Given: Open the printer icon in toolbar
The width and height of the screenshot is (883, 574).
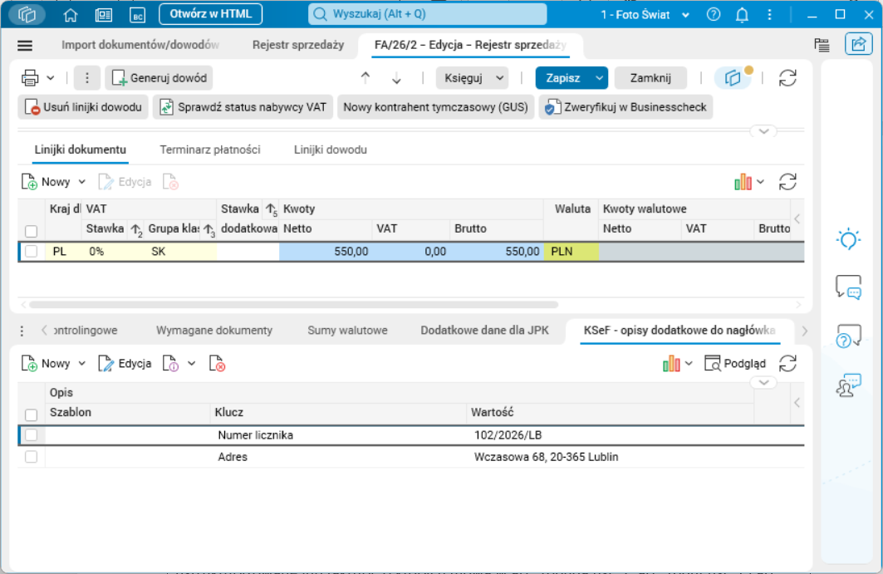Looking at the screenshot, I should tap(30, 78).
